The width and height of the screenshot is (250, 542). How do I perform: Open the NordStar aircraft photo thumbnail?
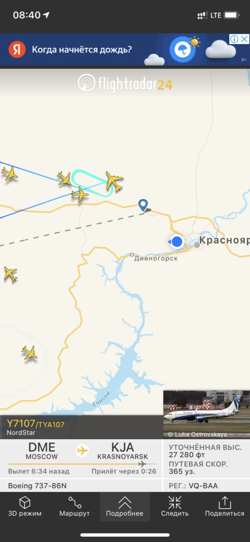coord(207,414)
